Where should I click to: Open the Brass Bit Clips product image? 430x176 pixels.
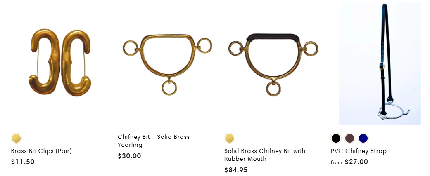(60, 63)
